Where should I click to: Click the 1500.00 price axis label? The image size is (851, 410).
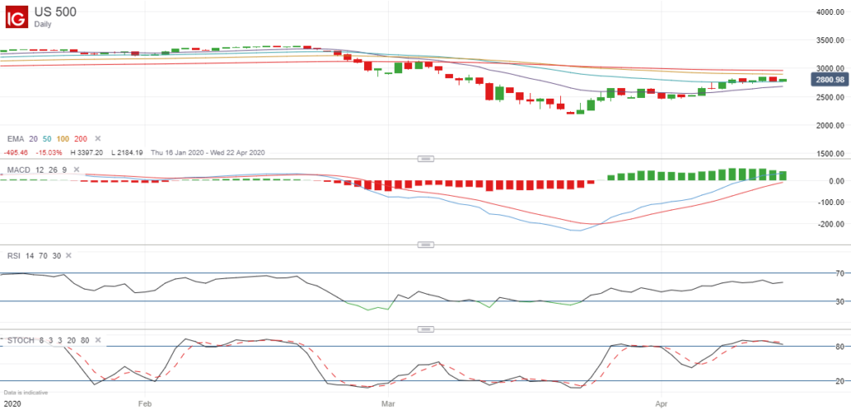point(831,154)
